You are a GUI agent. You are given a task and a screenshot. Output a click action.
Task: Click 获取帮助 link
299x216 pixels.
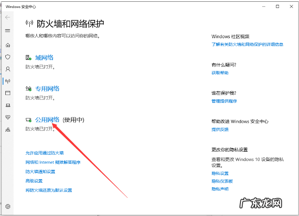coord(220,73)
